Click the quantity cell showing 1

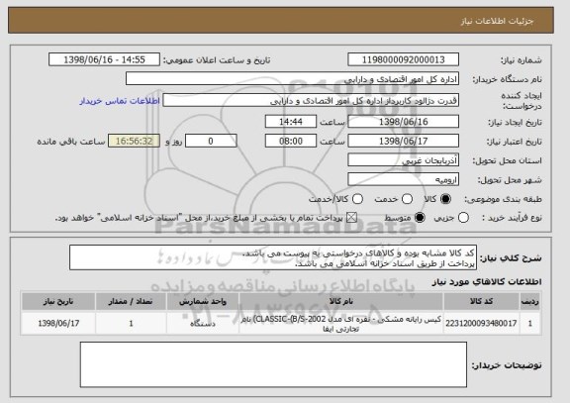point(131,323)
